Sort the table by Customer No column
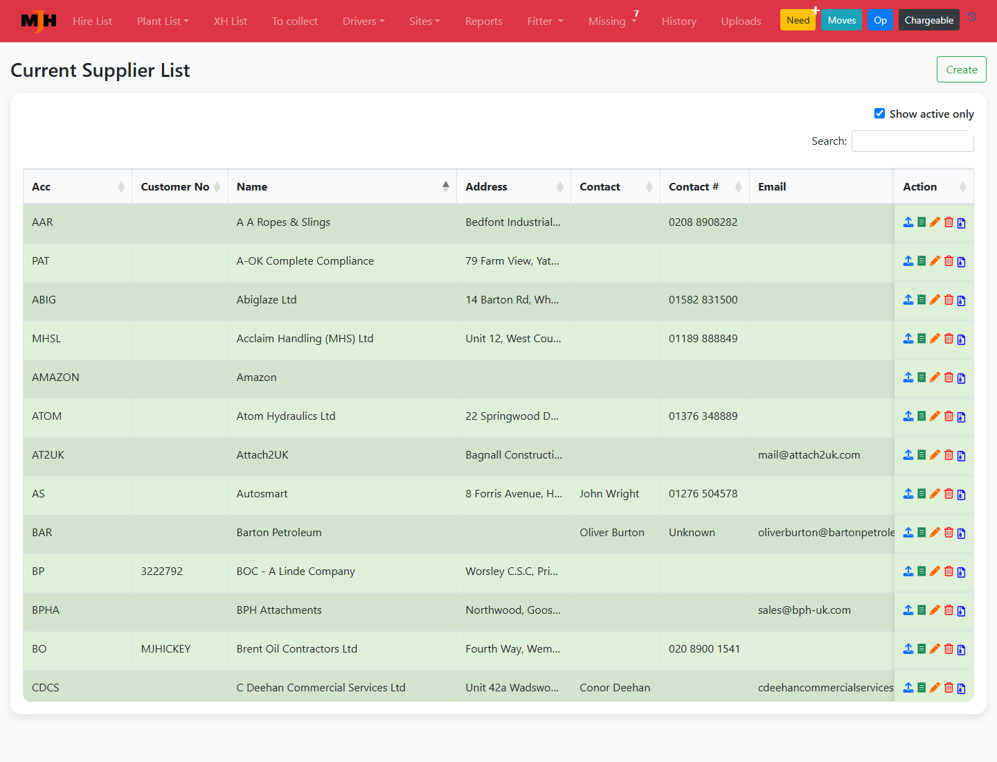 (180, 187)
